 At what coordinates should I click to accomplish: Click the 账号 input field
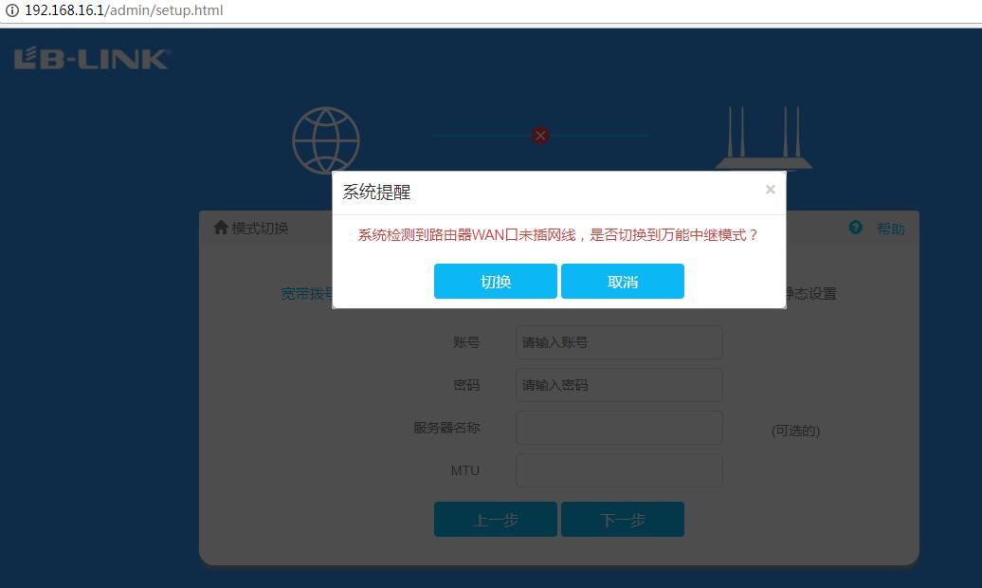pos(619,342)
